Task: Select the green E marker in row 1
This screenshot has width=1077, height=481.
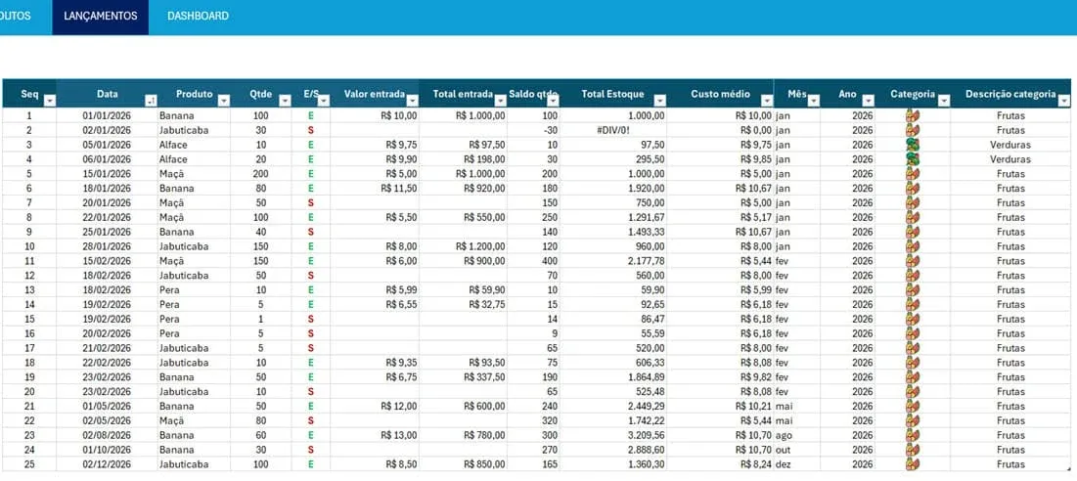Action: coord(310,116)
